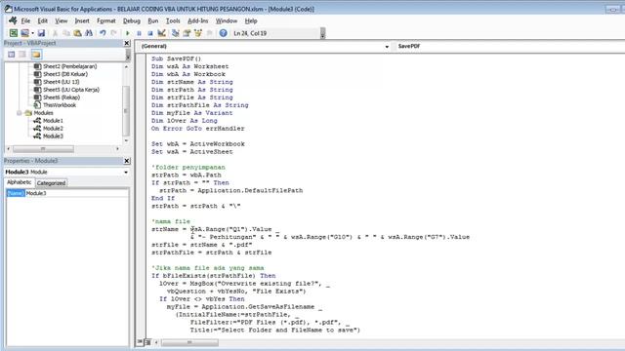Toggle Design Mode icon
625x351 pixels.
coord(161,33)
